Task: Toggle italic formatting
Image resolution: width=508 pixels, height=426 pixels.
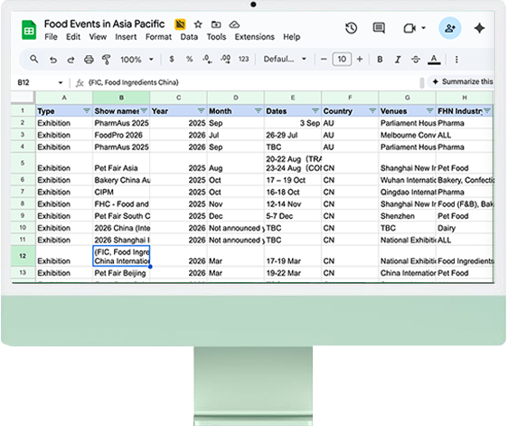Action: (x=398, y=60)
